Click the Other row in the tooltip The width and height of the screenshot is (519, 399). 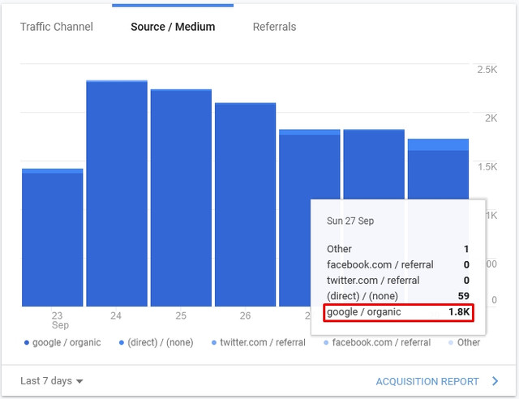point(398,249)
